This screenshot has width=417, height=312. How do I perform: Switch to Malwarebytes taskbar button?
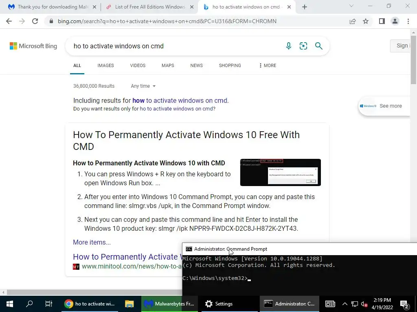(169, 304)
